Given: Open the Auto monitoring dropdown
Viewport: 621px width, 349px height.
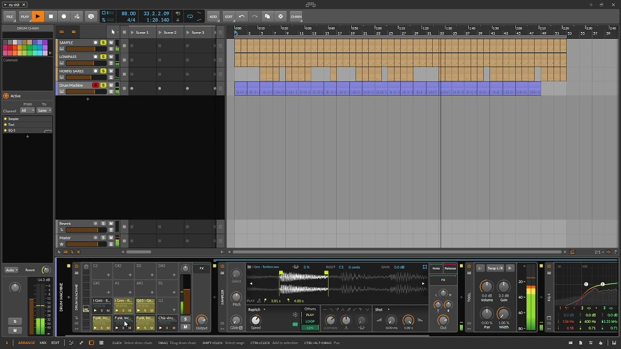Looking at the screenshot, I should [11, 270].
